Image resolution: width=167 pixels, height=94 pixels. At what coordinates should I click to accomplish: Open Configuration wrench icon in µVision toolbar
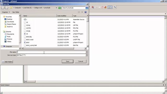(115, 7)
